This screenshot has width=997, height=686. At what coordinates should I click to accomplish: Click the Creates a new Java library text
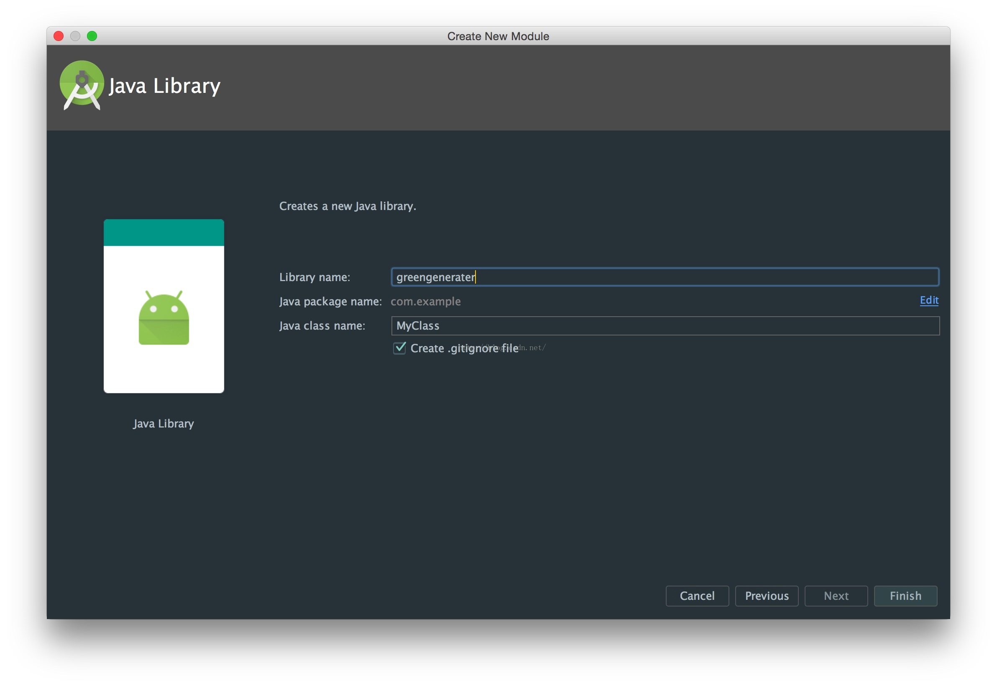(347, 206)
